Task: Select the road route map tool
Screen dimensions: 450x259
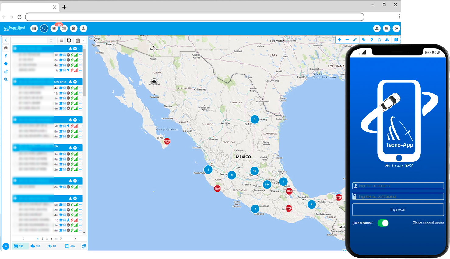Action: 387,40
